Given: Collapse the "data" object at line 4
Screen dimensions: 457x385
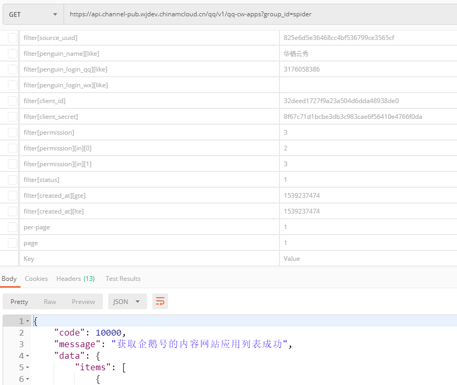Looking at the screenshot, I should (x=27, y=356).
